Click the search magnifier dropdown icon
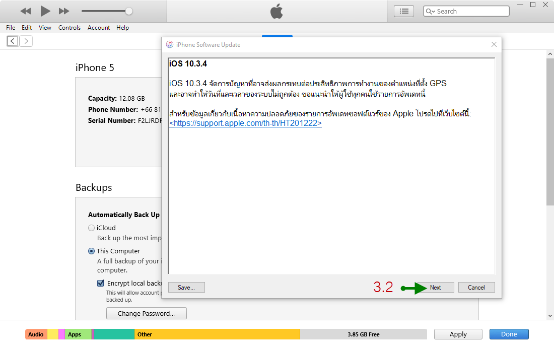The width and height of the screenshot is (554, 348). 430,11
